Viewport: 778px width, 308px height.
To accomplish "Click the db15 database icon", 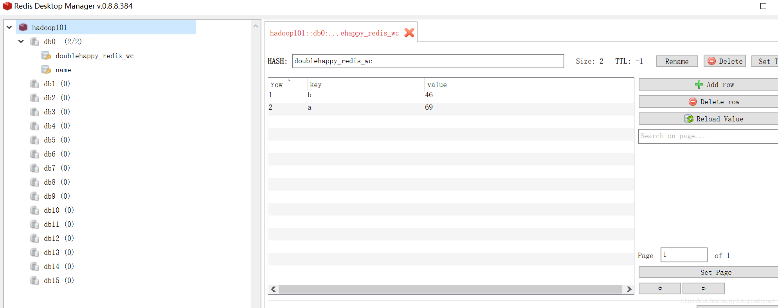I will click(x=34, y=280).
